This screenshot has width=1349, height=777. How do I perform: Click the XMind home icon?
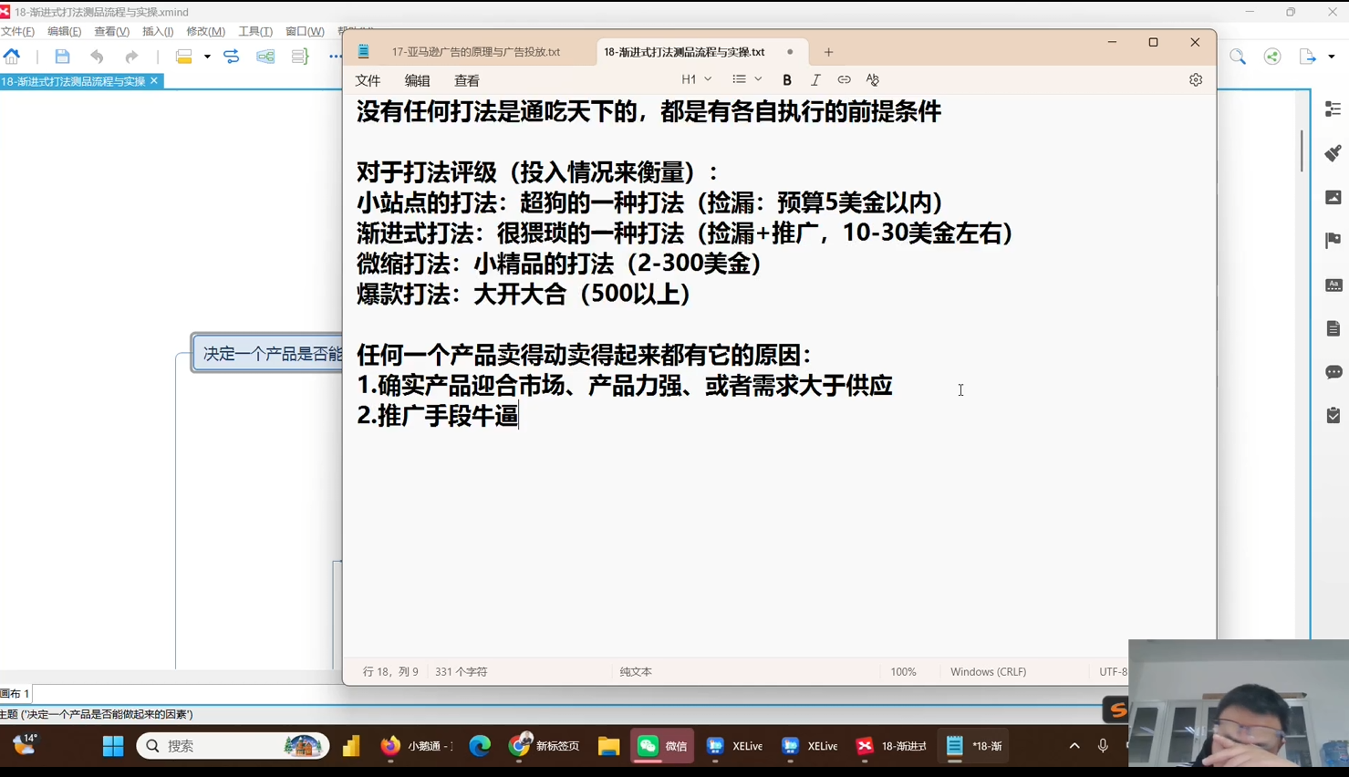(x=12, y=57)
